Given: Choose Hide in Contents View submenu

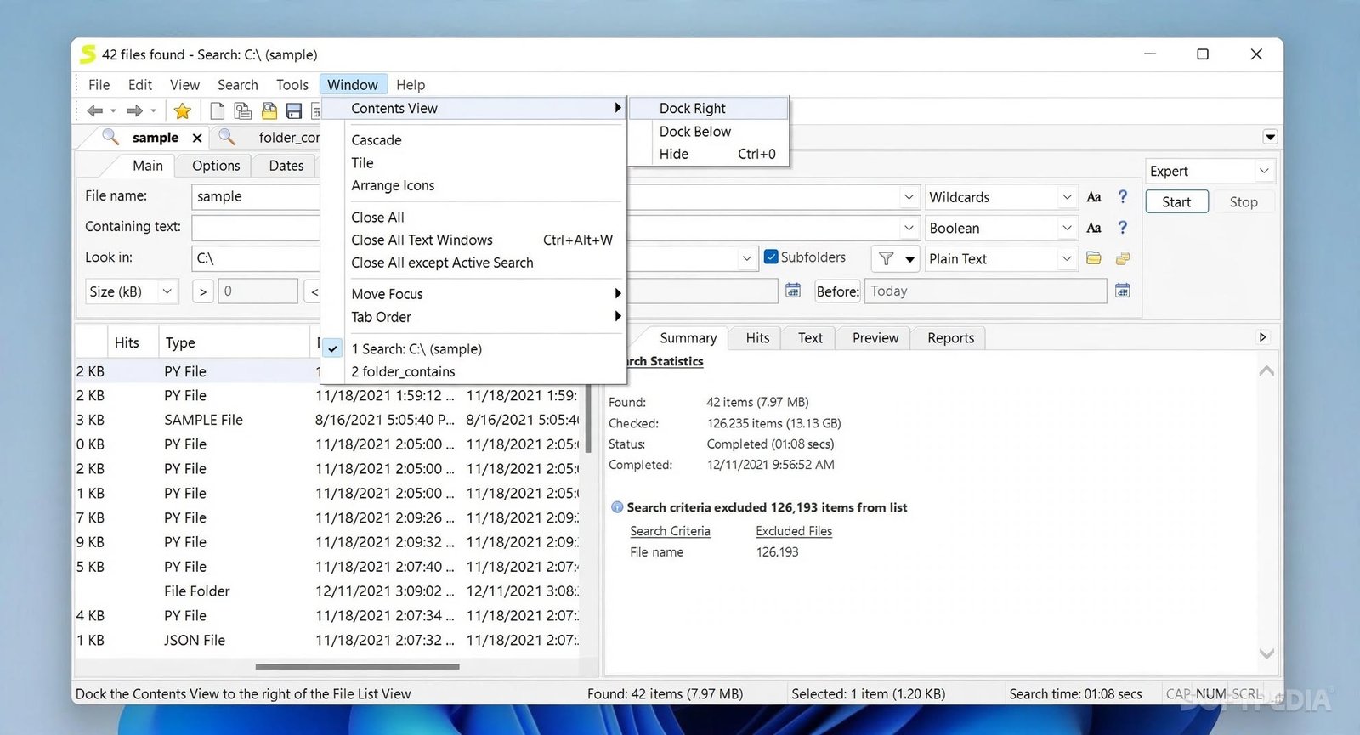Looking at the screenshot, I should coord(709,155).
